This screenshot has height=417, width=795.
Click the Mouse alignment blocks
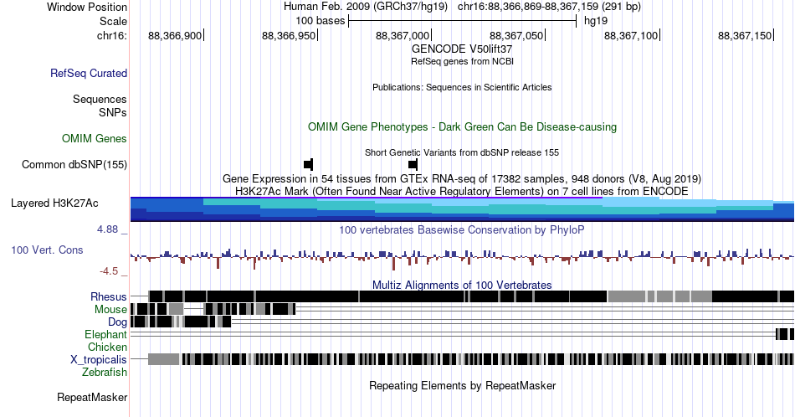(213, 309)
